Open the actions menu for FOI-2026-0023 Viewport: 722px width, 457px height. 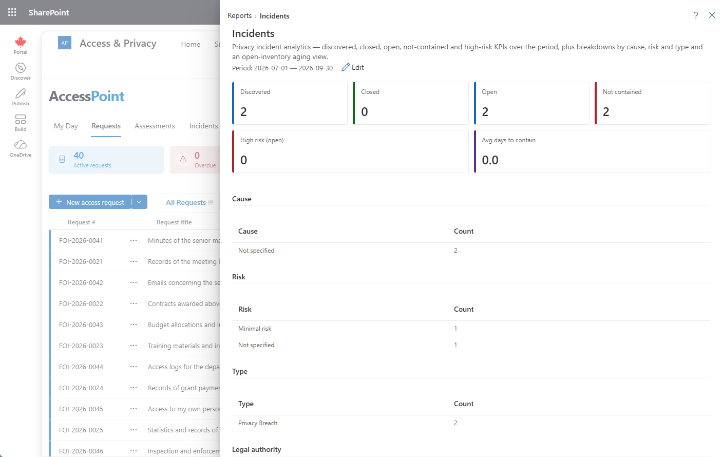[134, 346]
